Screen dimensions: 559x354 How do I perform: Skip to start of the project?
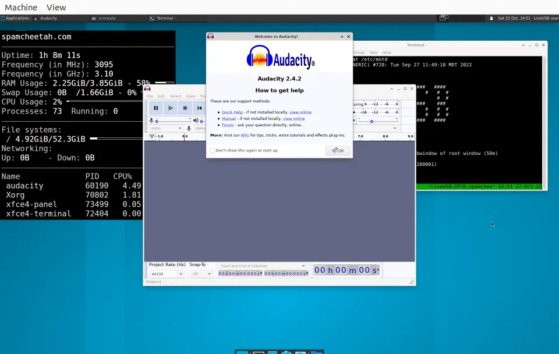(199, 108)
